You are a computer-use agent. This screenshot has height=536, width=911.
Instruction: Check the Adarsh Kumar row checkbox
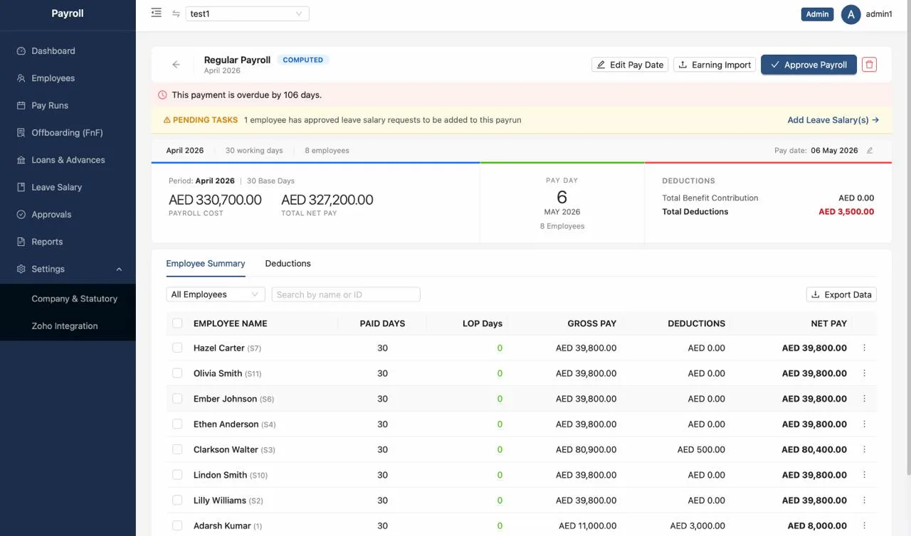[177, 526]
